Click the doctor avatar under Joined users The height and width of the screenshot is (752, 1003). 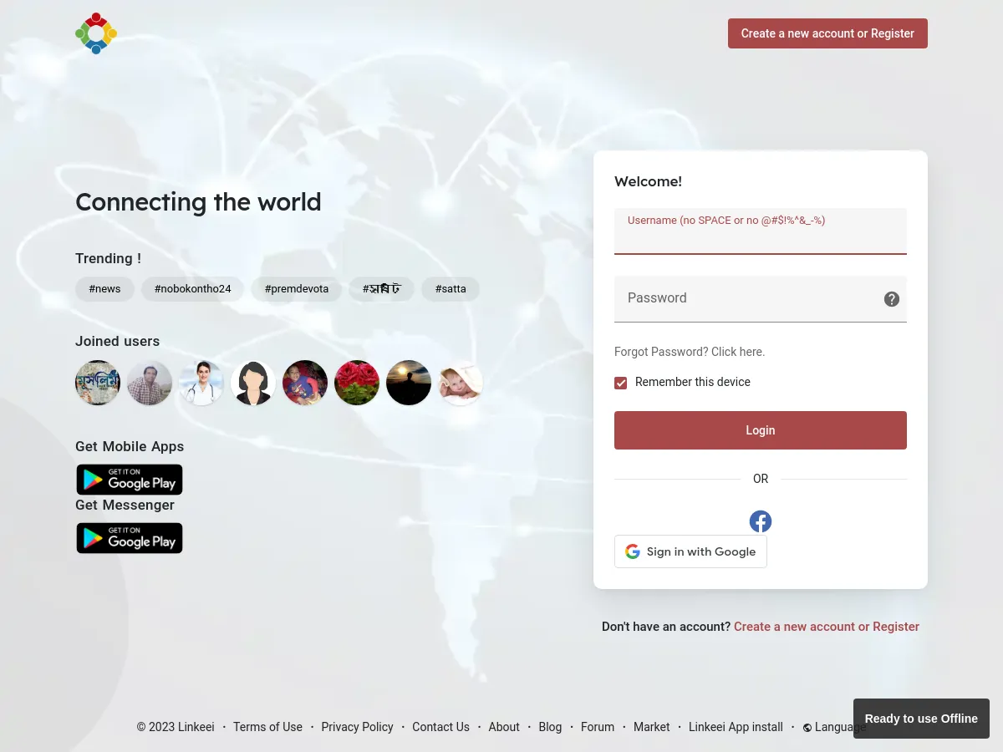pyautogui.click(x=201, y=382)
